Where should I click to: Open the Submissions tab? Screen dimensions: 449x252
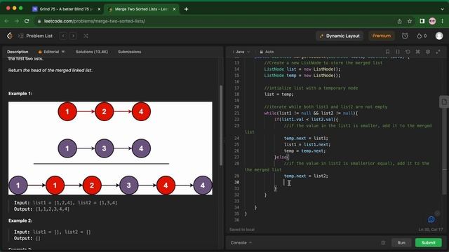click(129, 52)
